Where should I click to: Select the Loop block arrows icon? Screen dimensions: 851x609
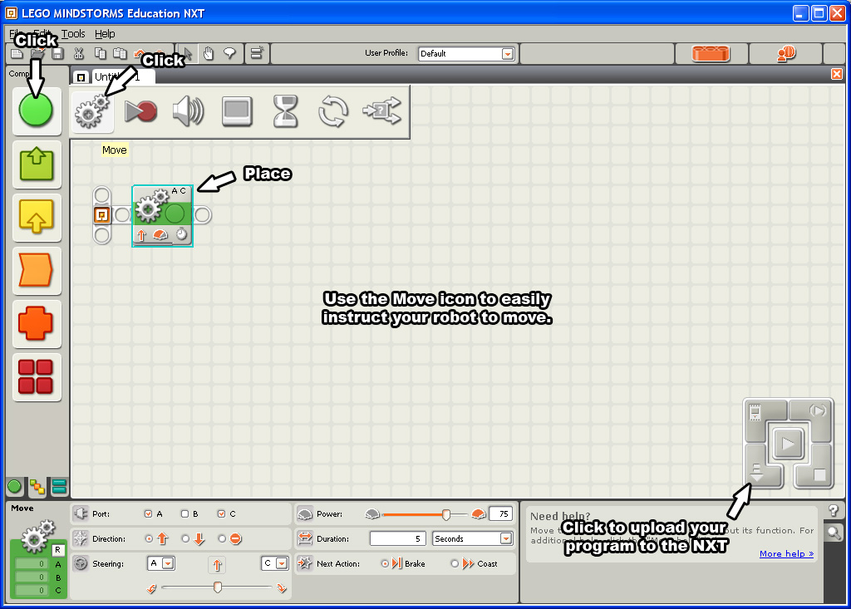pos(332,111)
